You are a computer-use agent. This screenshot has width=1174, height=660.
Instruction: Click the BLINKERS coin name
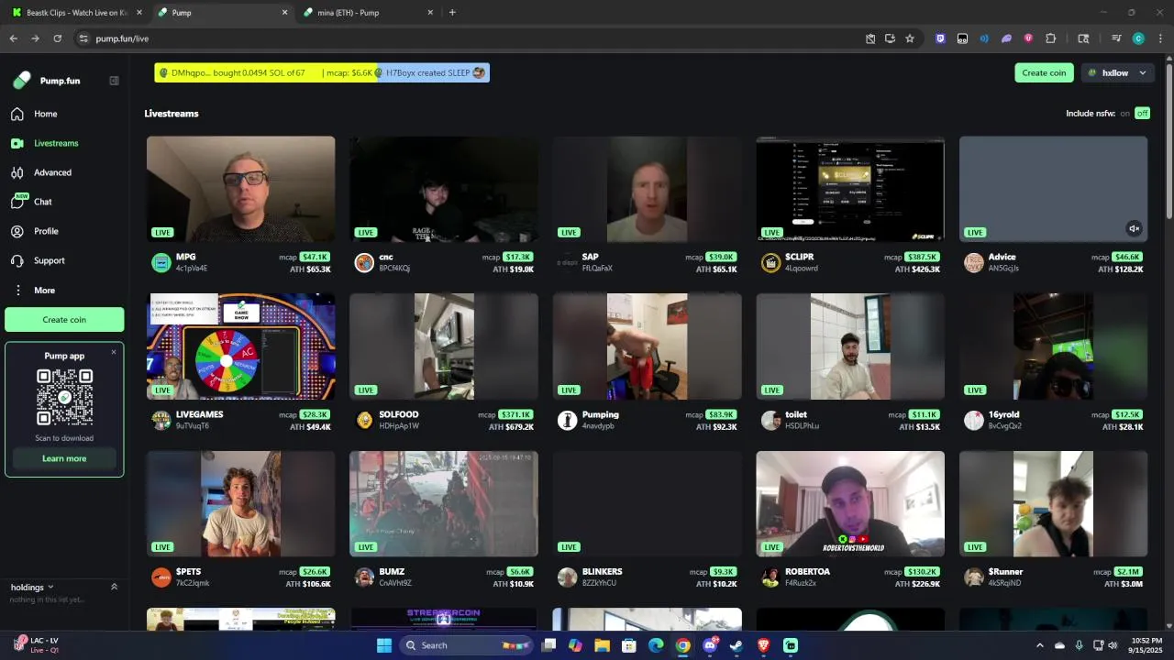602,572
